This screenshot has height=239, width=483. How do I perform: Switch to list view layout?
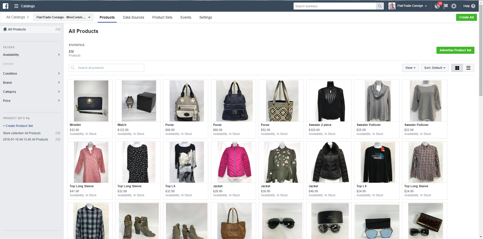pyautogui.click(x=468, y=68)
